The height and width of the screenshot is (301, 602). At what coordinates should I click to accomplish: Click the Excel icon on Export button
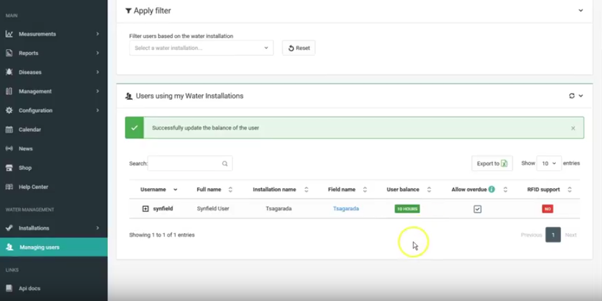coord(504,163)
